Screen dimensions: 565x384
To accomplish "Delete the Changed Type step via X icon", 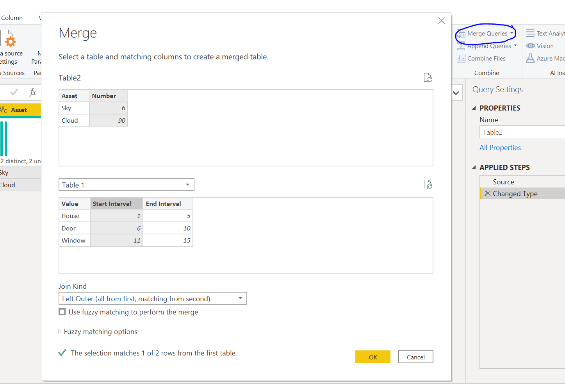I will 487,193.
